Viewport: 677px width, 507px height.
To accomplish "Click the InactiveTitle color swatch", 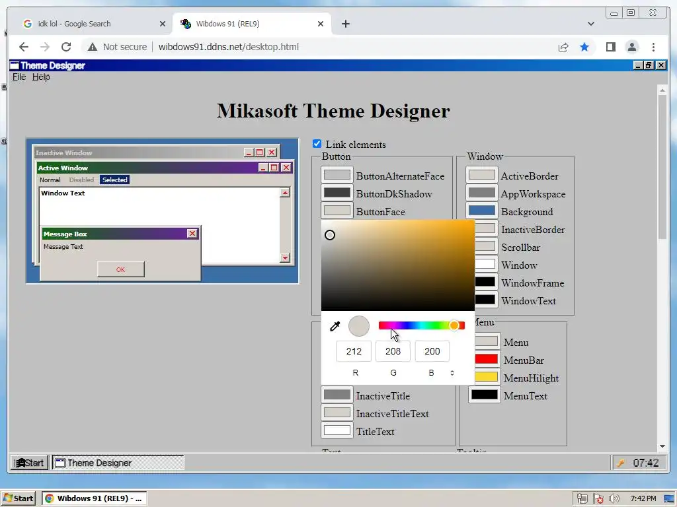I will click(x=337, y=395).
